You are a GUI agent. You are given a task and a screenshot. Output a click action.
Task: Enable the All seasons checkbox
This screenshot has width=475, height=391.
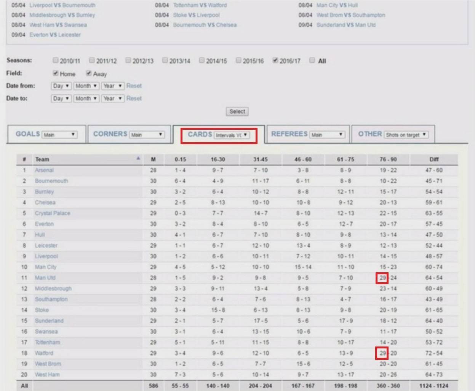(x=312, y=60)
